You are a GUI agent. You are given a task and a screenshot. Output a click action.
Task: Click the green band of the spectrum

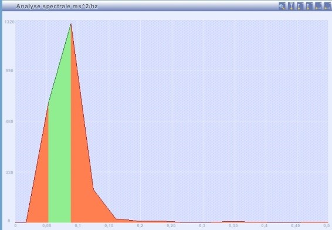(60, 148)
